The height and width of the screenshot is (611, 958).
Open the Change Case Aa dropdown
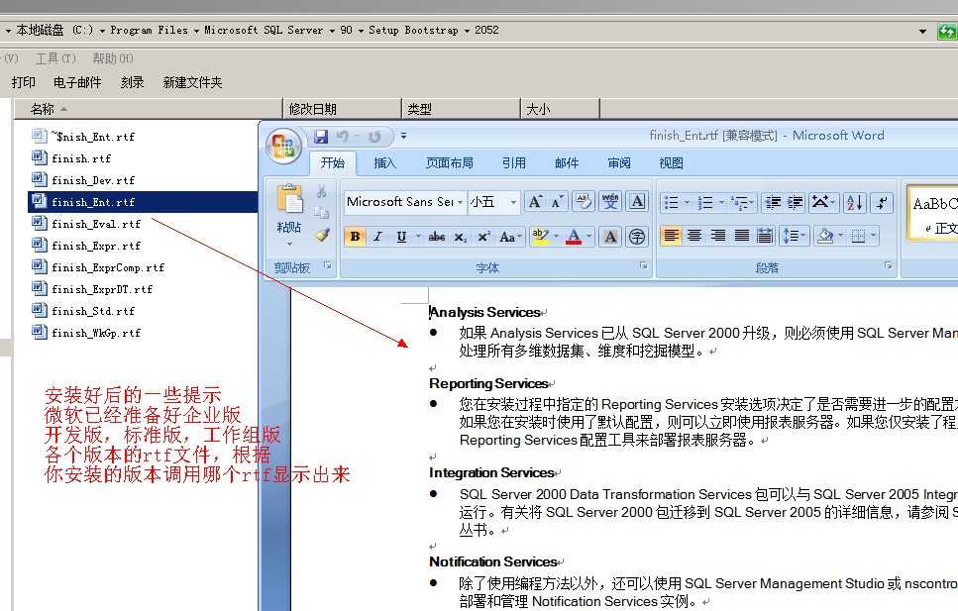pyautogui.click(x=510, y=237)
